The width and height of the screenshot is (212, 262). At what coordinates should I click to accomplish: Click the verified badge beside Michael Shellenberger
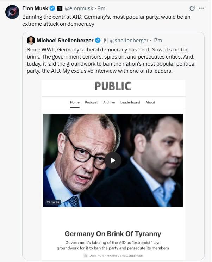click(x=97, y=41)
